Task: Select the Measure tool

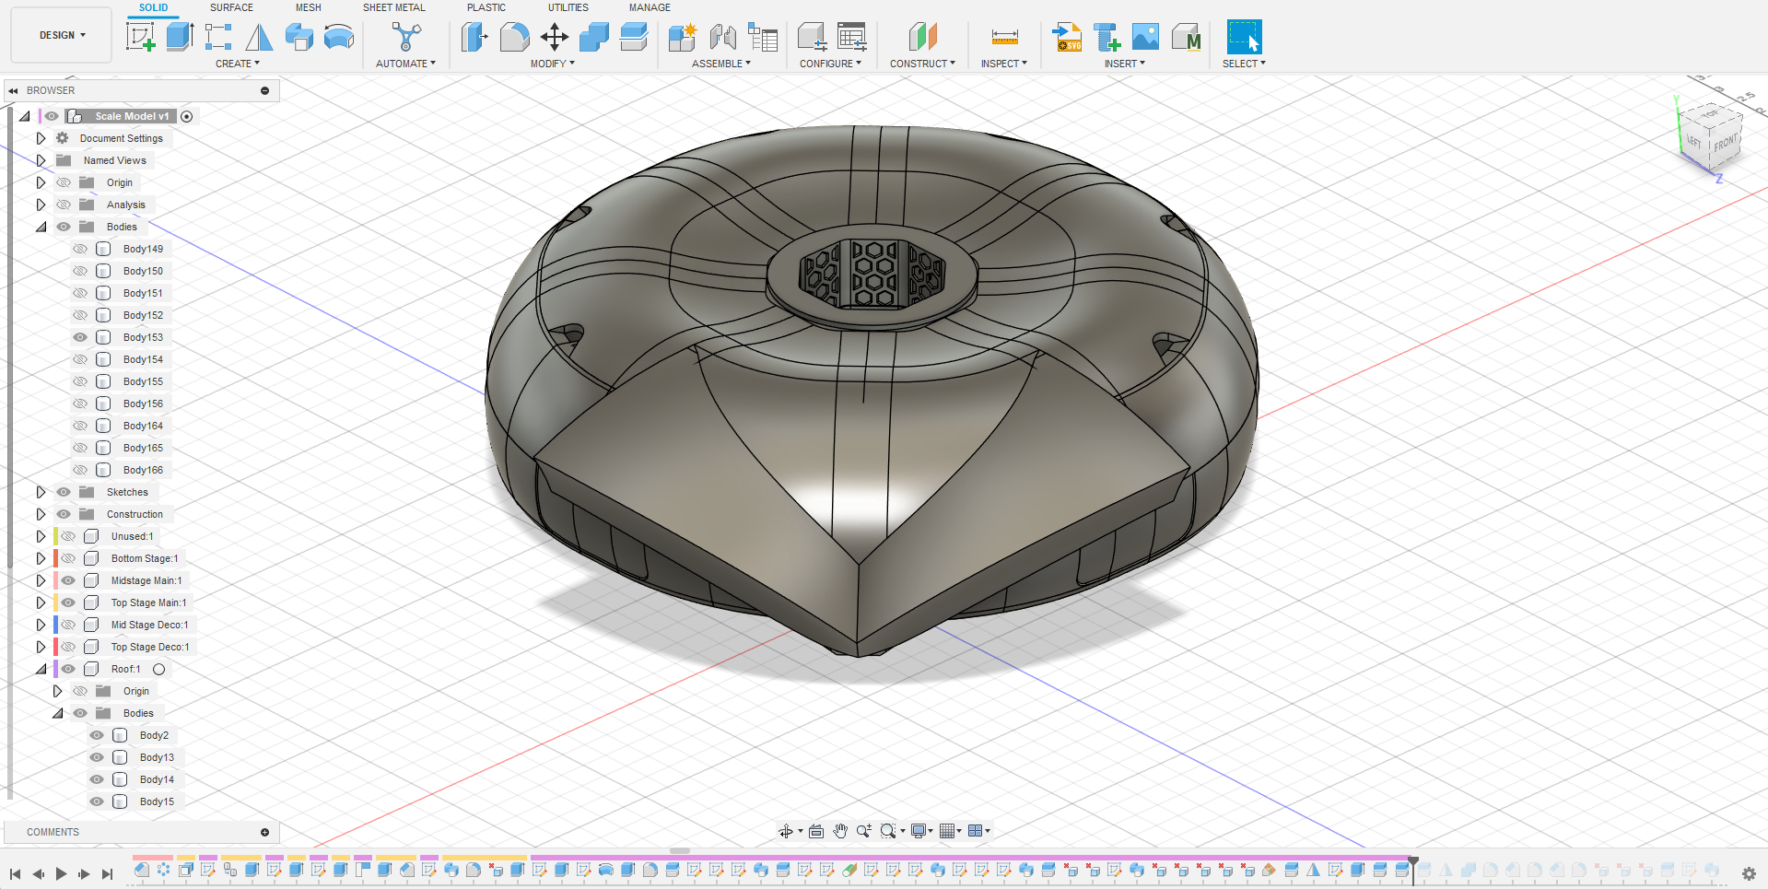Action: click(x=1004, y=37)
